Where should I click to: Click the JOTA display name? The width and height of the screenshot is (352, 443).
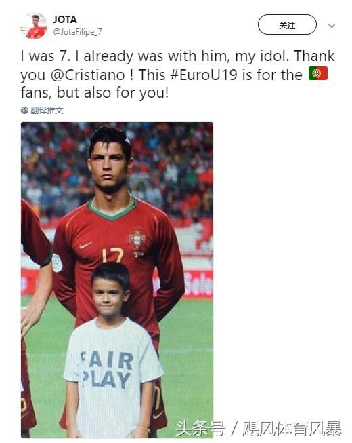[x=65, y=20]
